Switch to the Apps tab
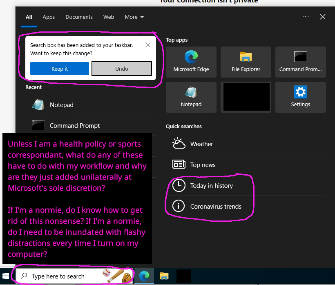Viewport: 335px width, 285px height. point(49,17)
